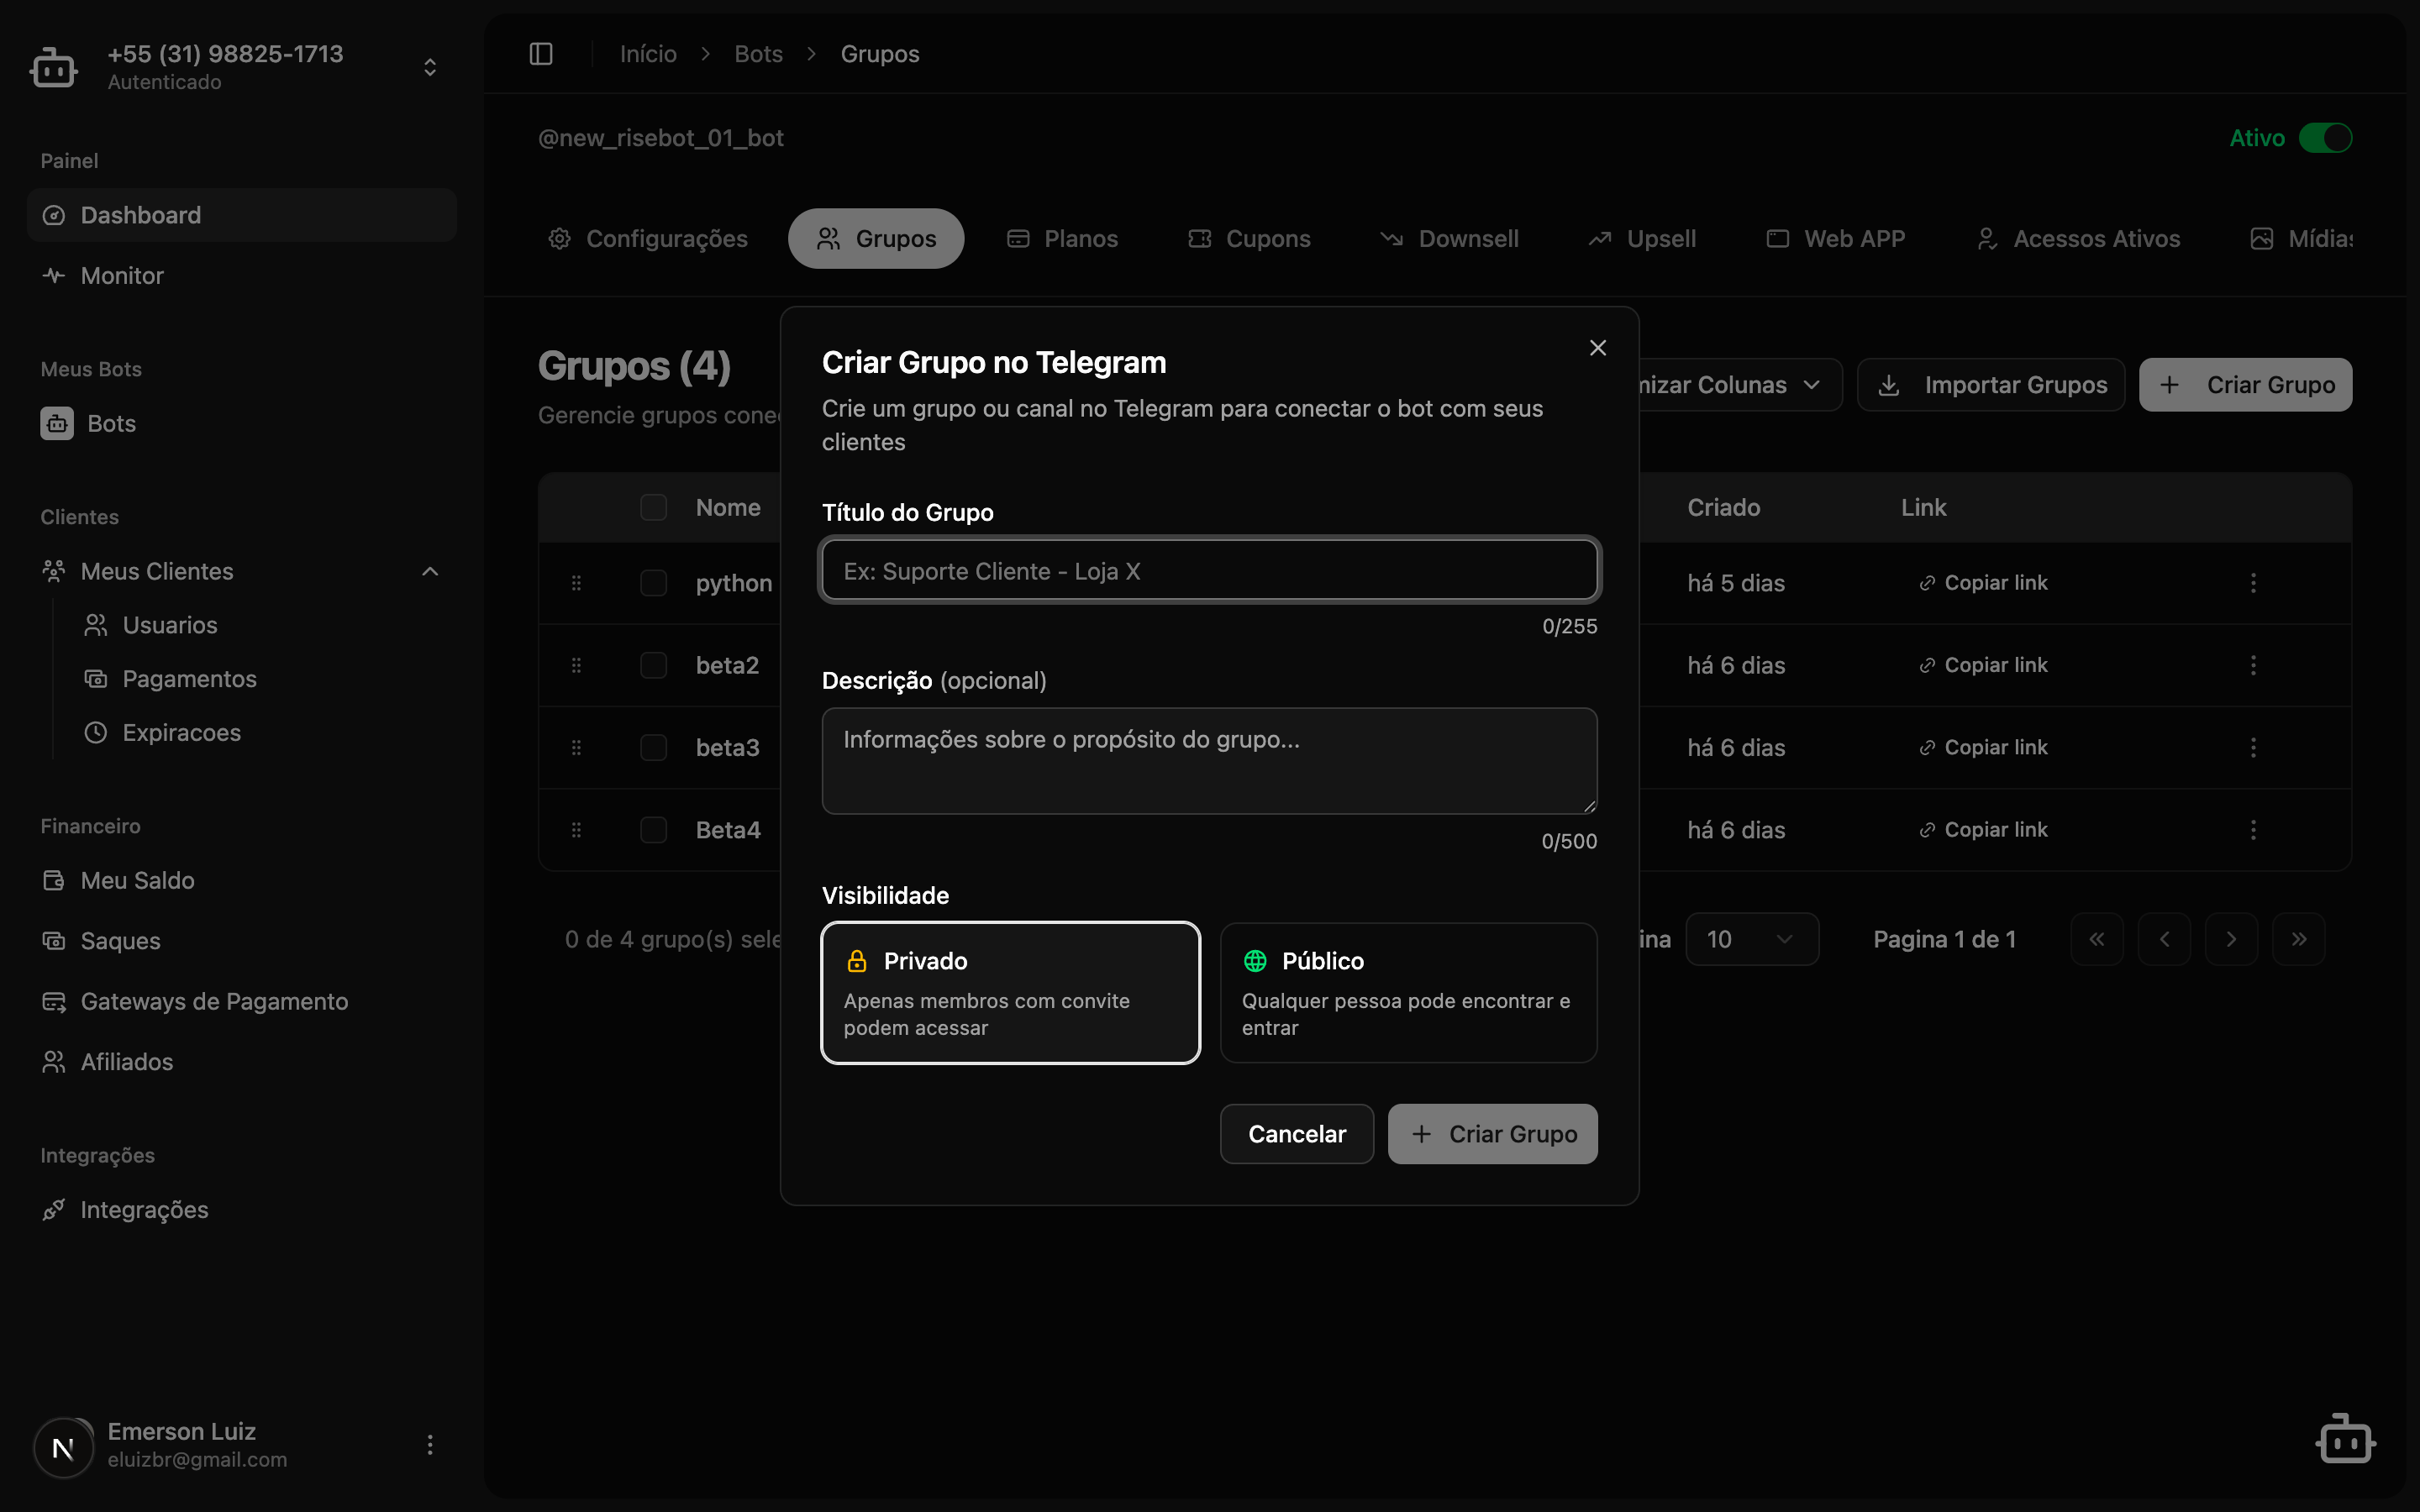Switch to Downsell tab

click(1449, 239)
